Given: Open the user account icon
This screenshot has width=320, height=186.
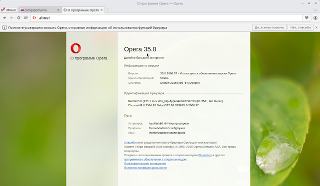Looking at the screenshot, I should 315,18.
